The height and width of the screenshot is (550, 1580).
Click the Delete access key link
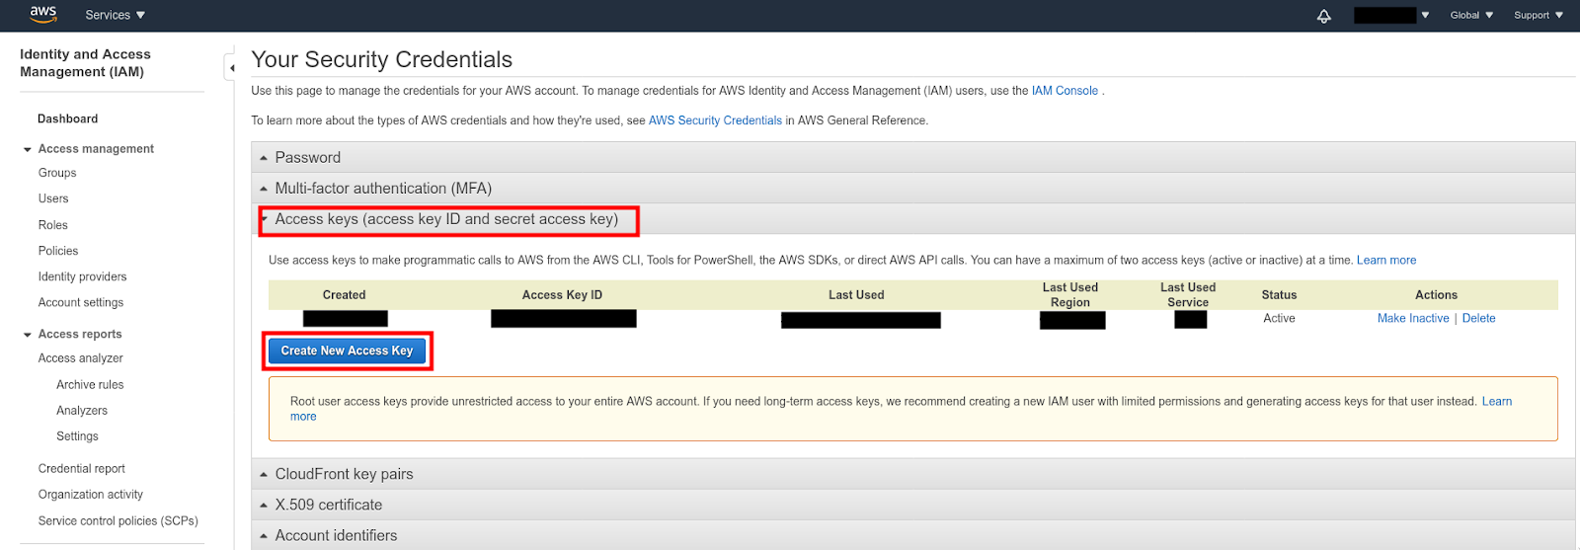point(1478,318)
